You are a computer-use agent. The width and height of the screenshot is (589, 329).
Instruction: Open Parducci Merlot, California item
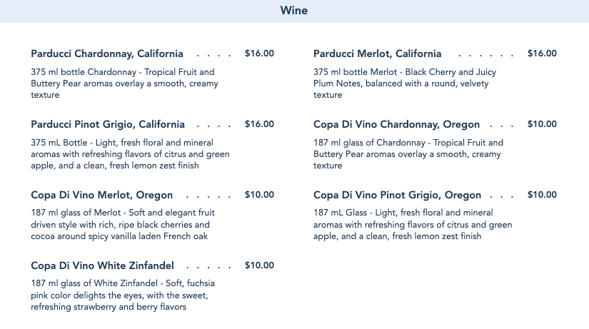pos(377,54)
